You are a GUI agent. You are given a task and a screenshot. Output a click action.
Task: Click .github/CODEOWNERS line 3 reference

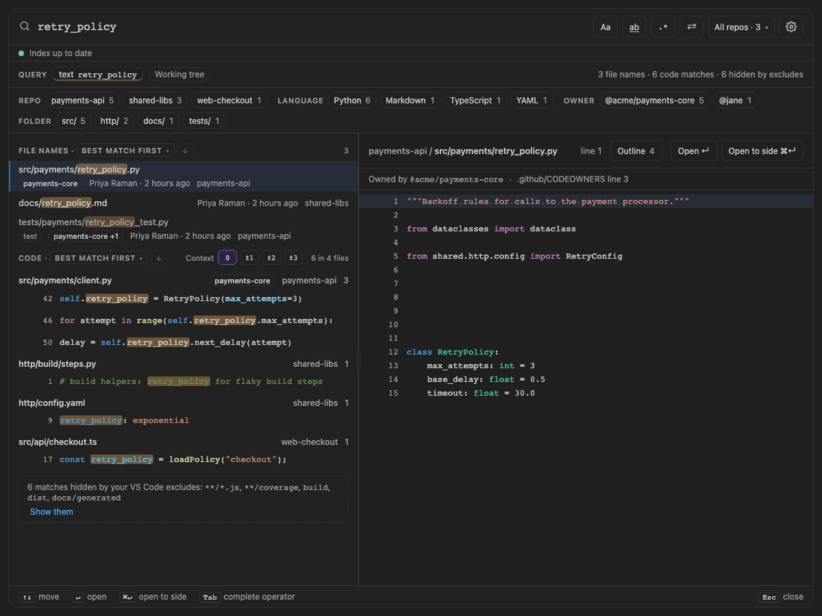pos(573,179)
